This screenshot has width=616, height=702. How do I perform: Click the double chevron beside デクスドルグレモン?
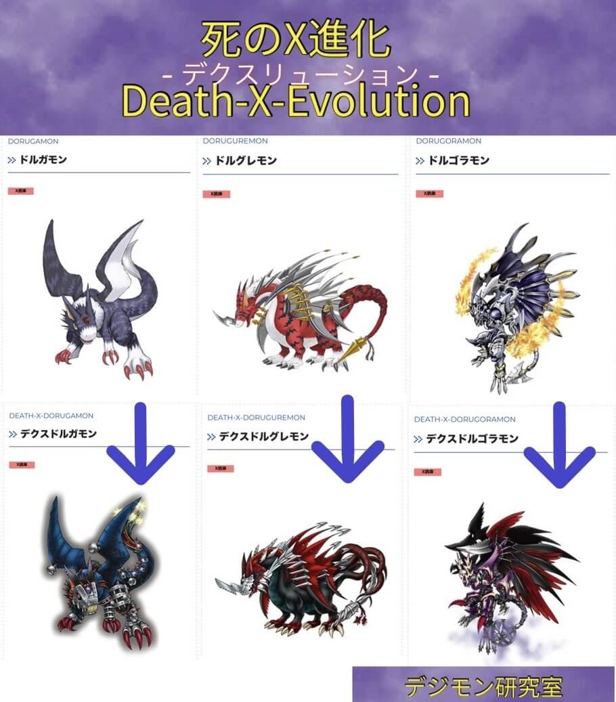(x=212, y=437)
